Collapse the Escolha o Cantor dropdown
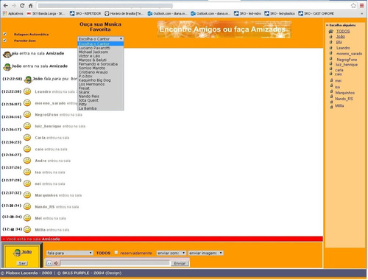The image size is (368, 280). point(101,39)
